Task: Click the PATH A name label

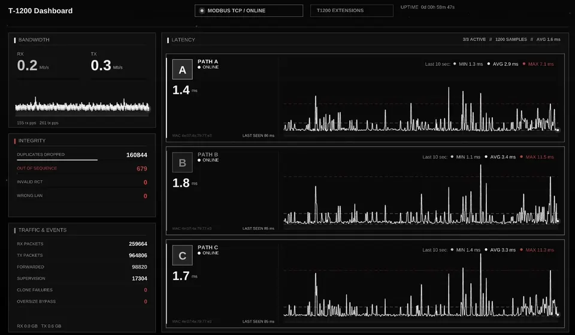Action: click(208, 62)
